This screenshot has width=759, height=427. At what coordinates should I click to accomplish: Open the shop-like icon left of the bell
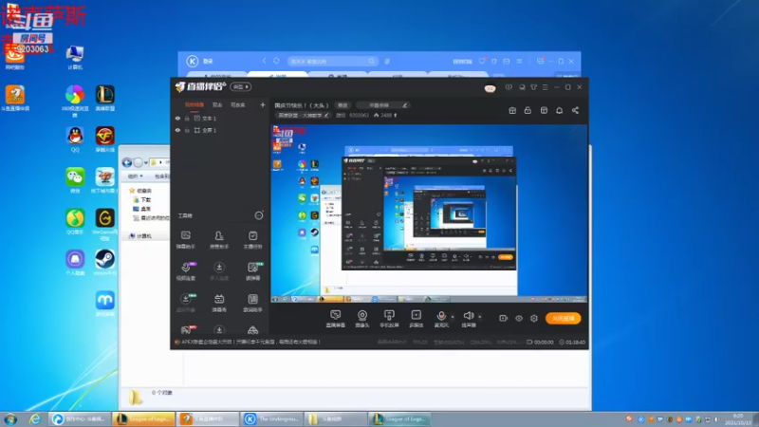(x=544, y=110)
